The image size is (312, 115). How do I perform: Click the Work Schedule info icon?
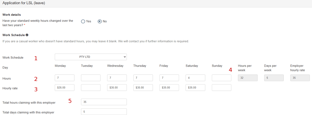pyautogui.click(x=27, y=35)
